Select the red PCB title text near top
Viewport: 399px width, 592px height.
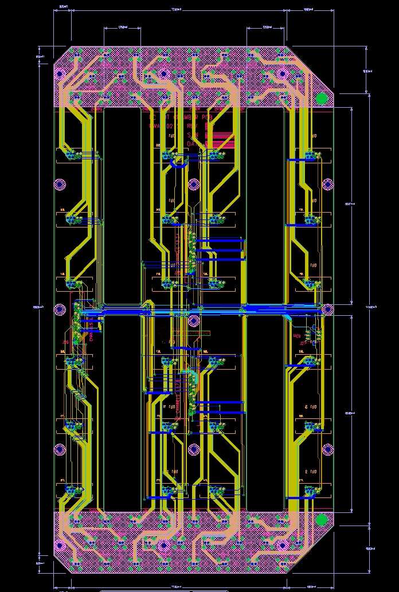[x=181, y=117]
